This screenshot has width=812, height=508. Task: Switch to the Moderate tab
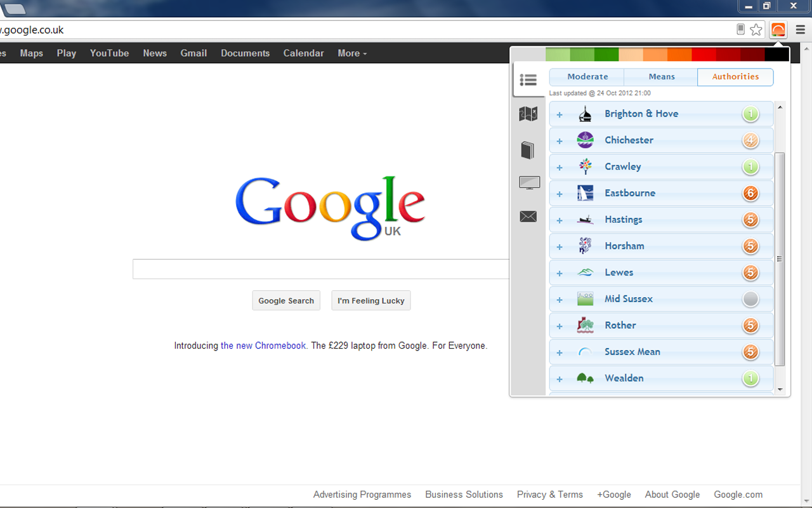(x=587, y=77)
